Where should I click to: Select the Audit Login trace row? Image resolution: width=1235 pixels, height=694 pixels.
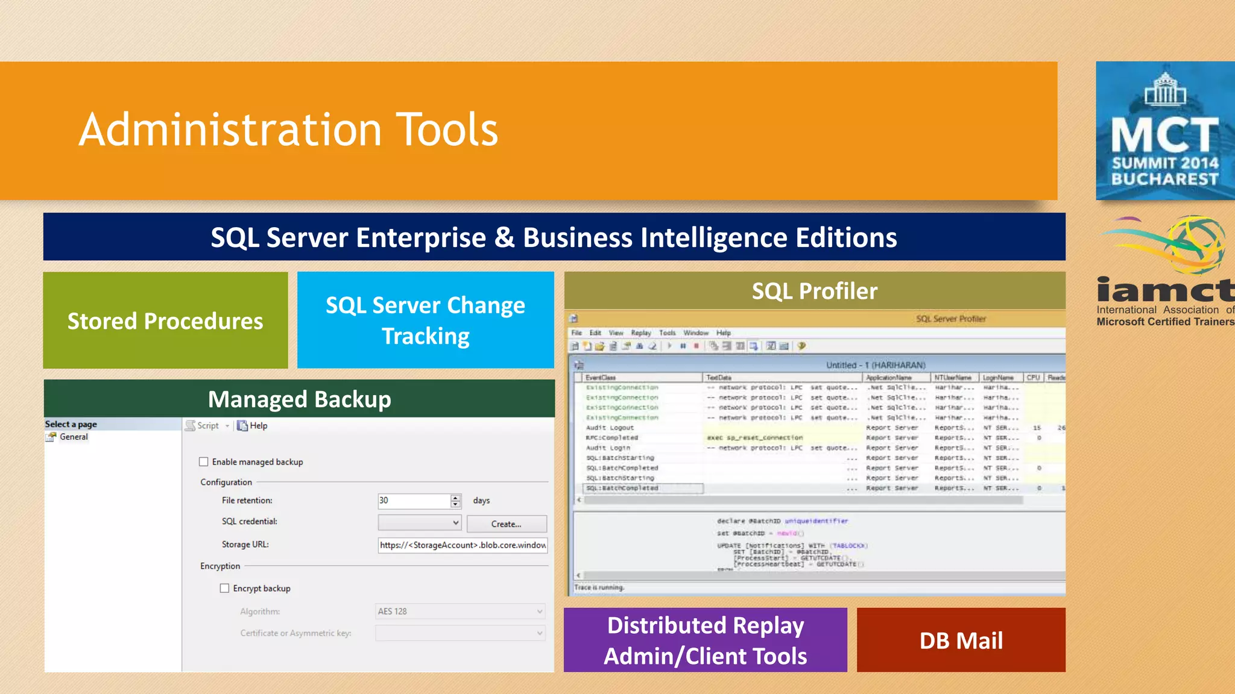tap(820, 448)
